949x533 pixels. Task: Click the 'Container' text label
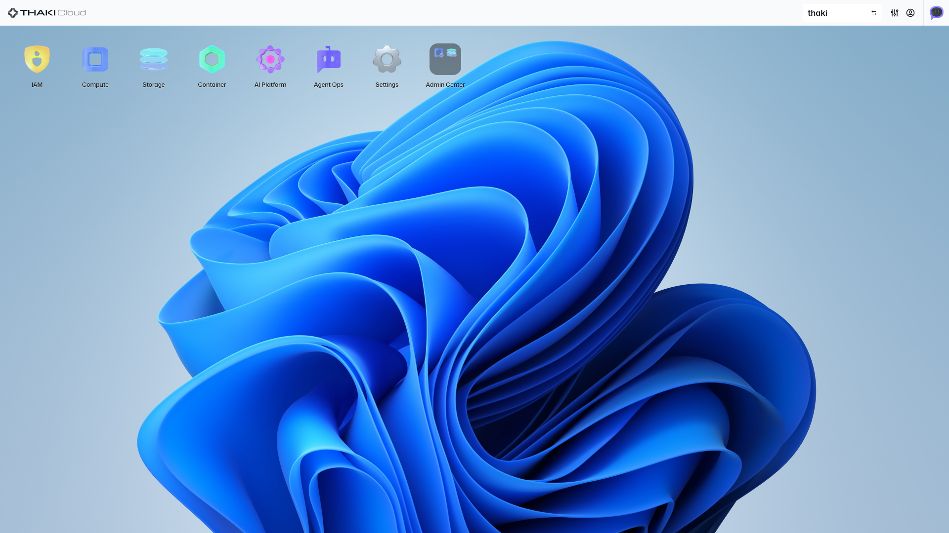[212, 85]
